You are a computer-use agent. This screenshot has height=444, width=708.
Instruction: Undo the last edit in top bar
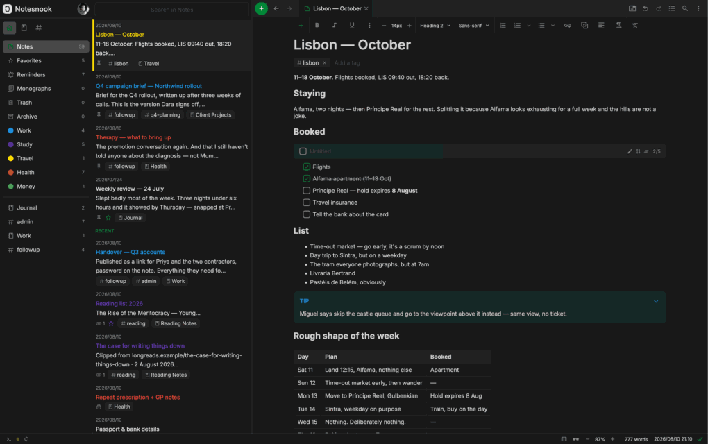coord(646,8)
